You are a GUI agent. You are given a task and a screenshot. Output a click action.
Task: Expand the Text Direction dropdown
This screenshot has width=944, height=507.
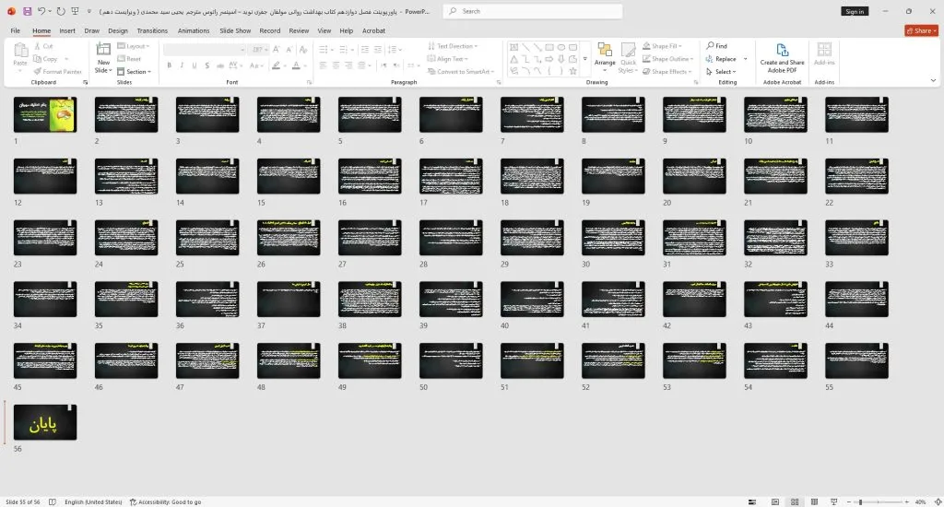[x=452, y=46]
